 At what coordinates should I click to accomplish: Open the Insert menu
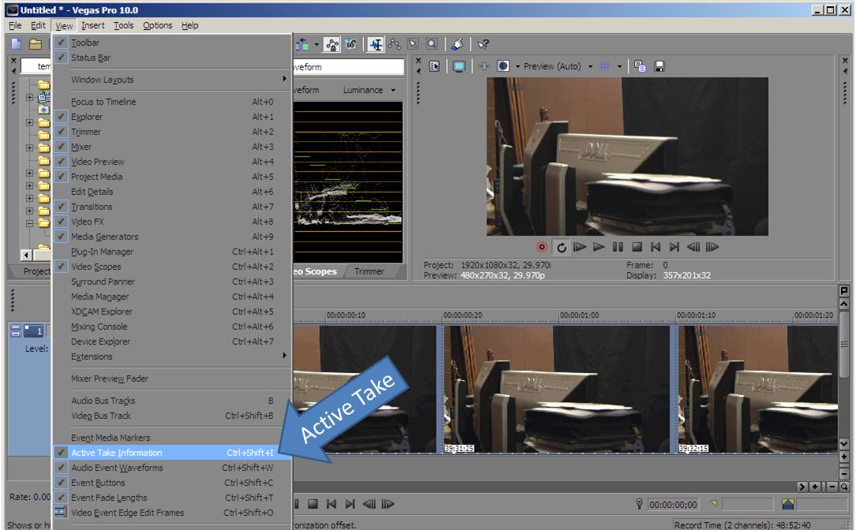coord(92,25)
